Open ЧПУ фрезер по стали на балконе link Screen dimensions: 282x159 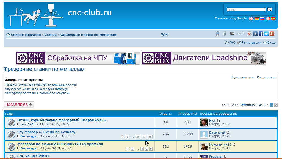pos(37,93)
